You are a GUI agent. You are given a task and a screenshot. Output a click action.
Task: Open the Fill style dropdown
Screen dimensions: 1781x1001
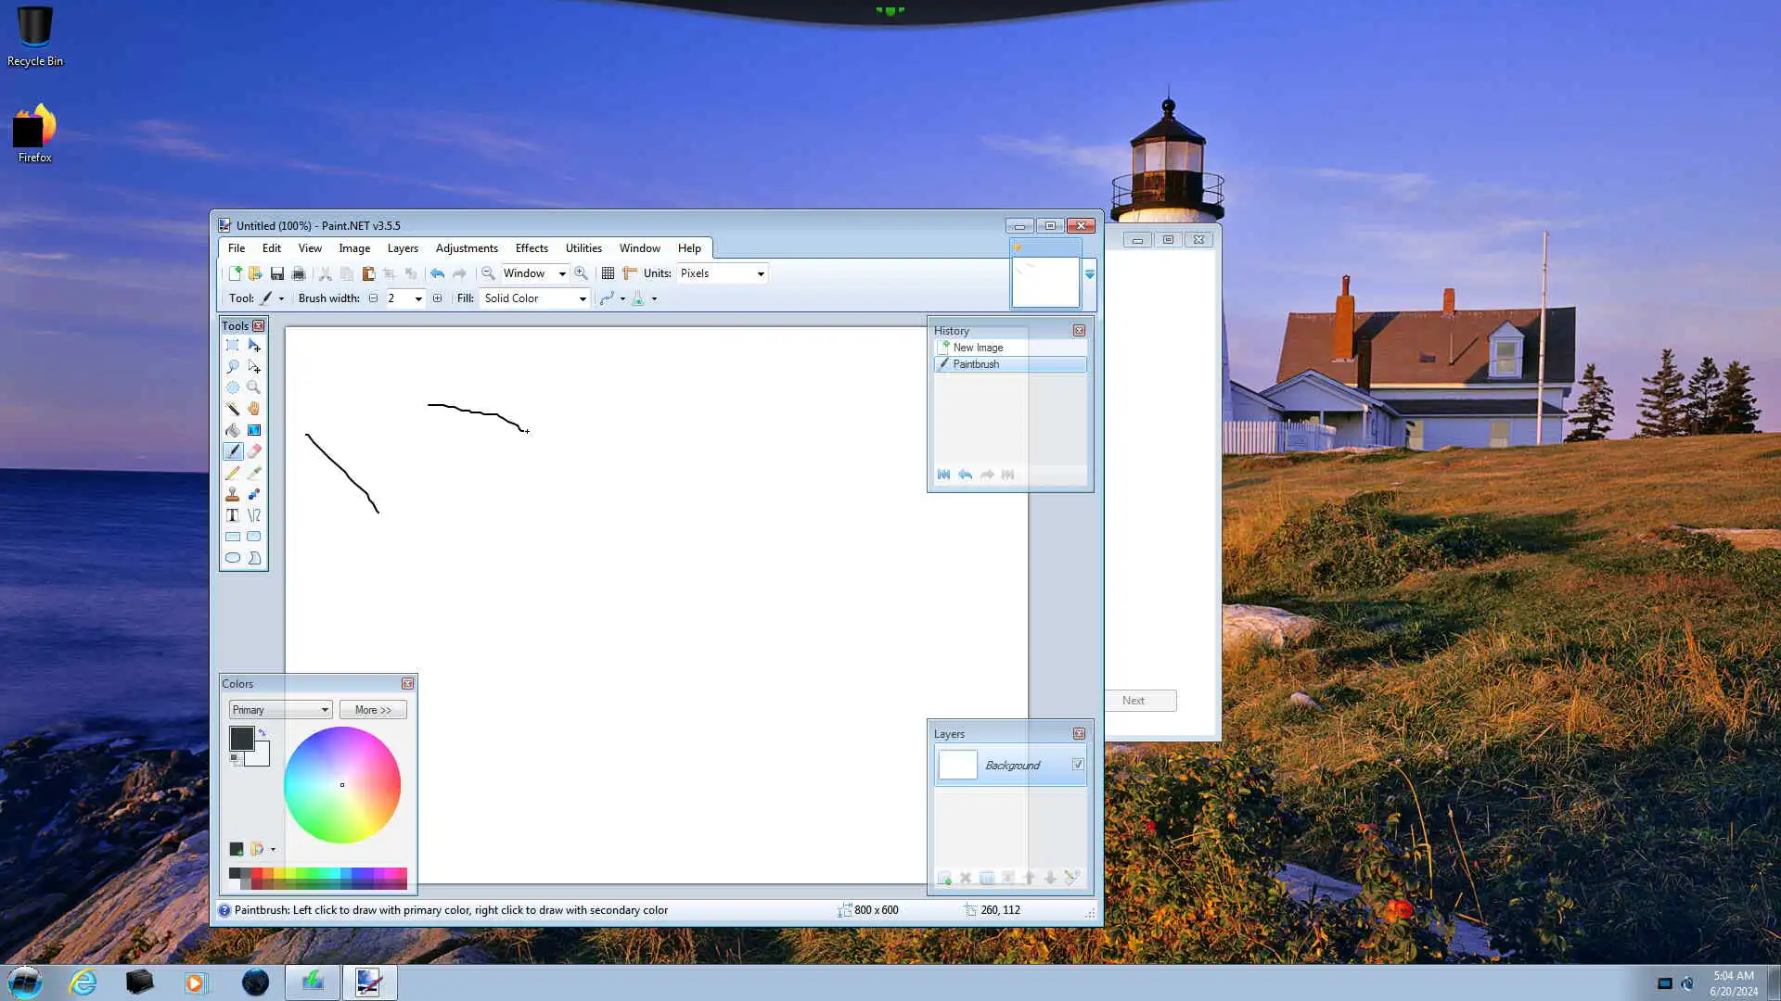click(535, 298)
